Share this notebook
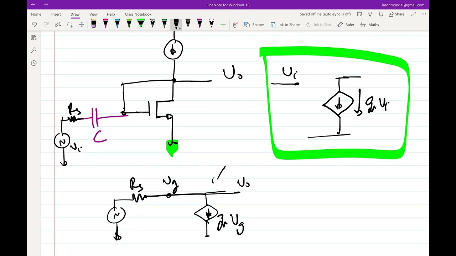The image size is (456, 256). point(397,14)
